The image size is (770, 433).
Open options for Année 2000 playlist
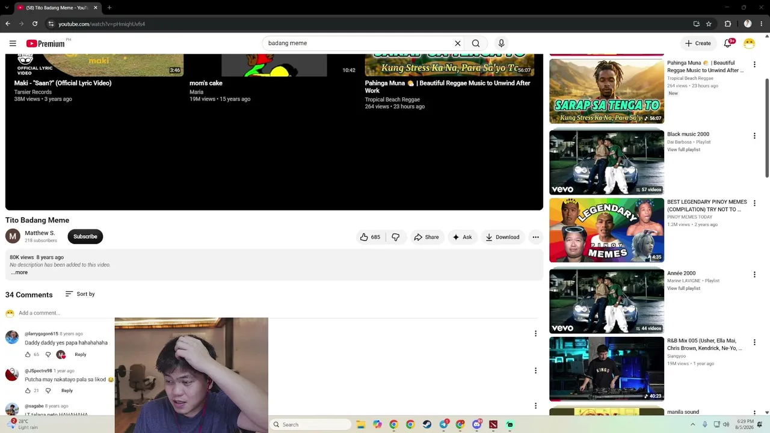pos(754,274)
